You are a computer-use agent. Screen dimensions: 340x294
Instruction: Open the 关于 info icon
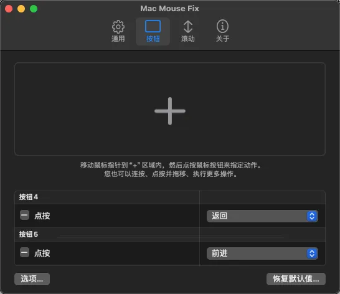tap(222, 26)
